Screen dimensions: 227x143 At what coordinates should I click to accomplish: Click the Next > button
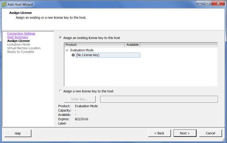[185, 133]
